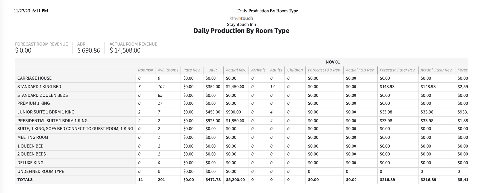
Task: Click the $450.00 ADR cell
Action: [x=213, y=112]
